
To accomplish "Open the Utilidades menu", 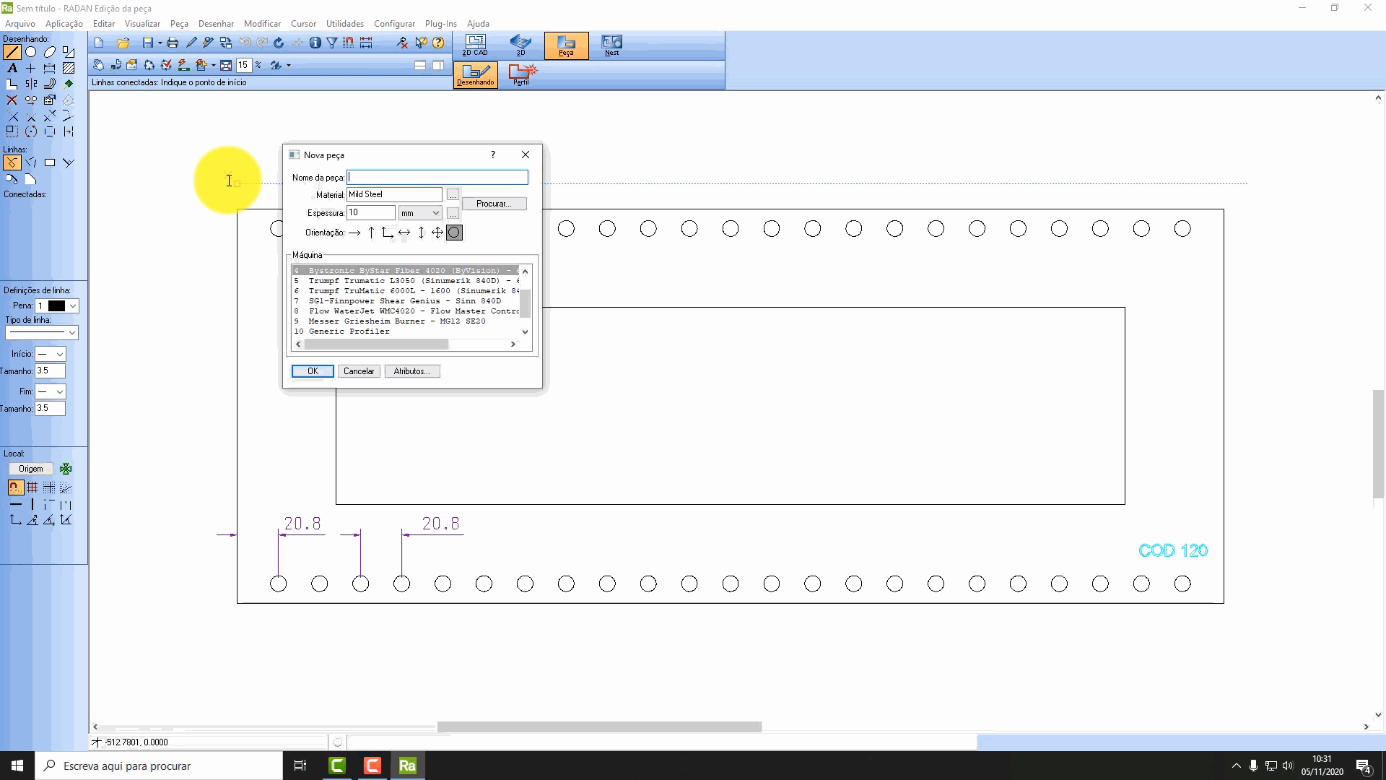I will point(345,24).
